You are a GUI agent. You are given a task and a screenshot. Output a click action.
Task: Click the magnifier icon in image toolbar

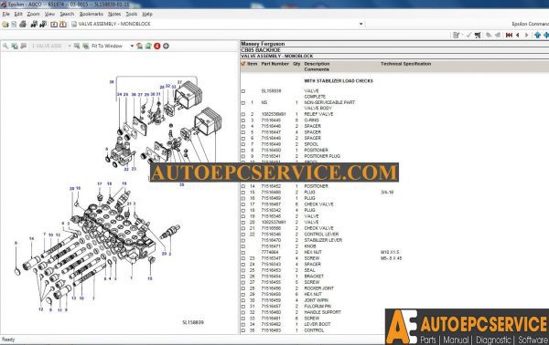coord(5,47)
